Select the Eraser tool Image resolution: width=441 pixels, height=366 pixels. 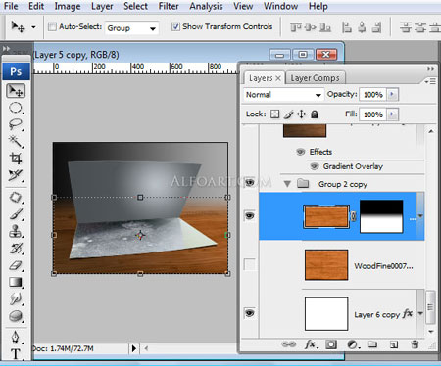tap(16, 265)
